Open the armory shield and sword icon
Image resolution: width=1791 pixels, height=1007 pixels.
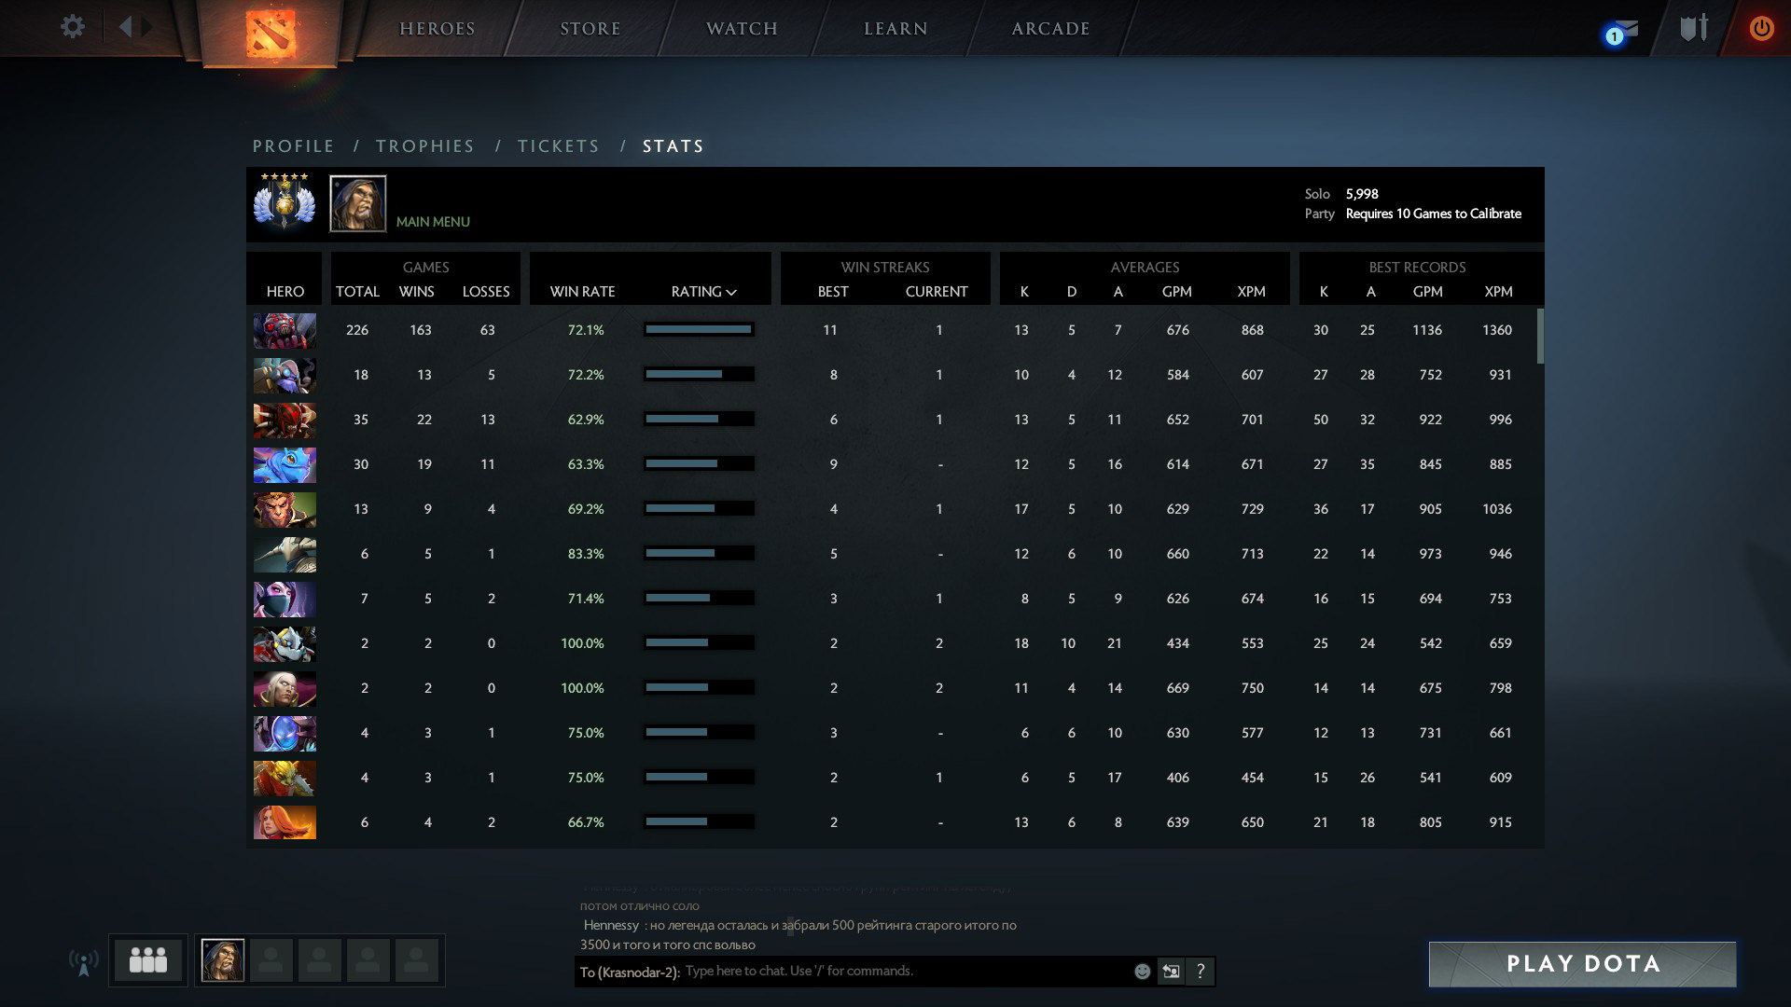click(1694, 28)
